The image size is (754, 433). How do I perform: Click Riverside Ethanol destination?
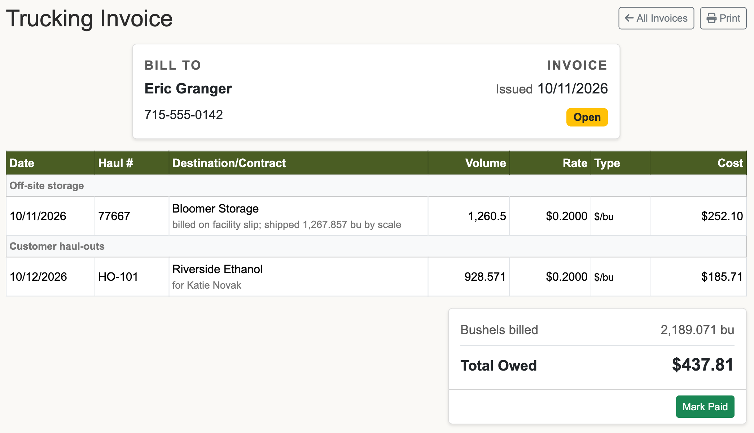(217, 269)
